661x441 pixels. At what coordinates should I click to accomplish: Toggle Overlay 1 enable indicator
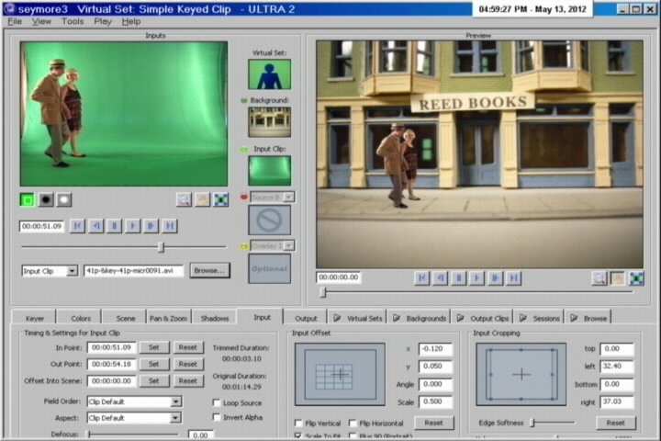(243, 246)
